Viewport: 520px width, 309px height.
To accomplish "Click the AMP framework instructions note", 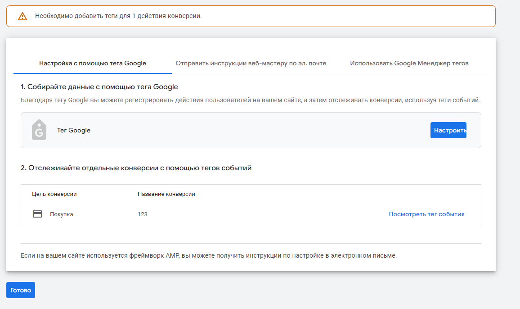I will pyautogui.click(x=209, y=255).
